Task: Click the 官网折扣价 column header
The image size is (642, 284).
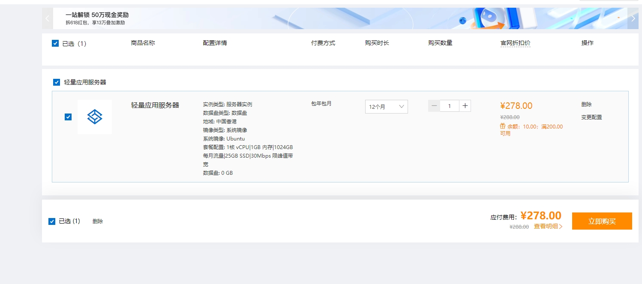Action: [x=515, y=43]
